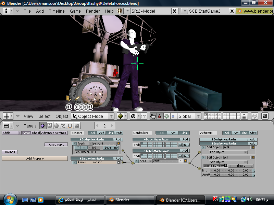
Task: Open the Scene context panel icon
Action: click(77, 126)
